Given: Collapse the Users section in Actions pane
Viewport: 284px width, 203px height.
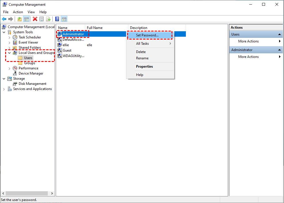Looking at the screenshot, I should [x=279, y=34].
